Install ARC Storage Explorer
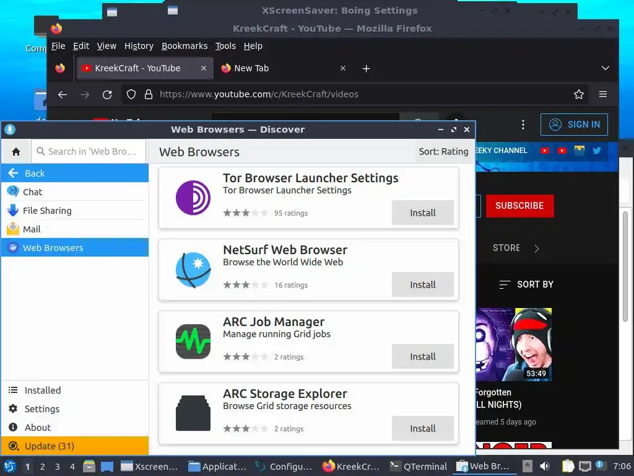634x476 pixels. pos(422,428)
